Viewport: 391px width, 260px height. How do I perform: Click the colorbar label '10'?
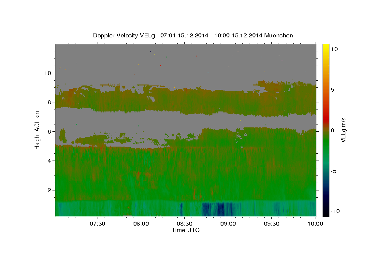[x=334, y=49]
